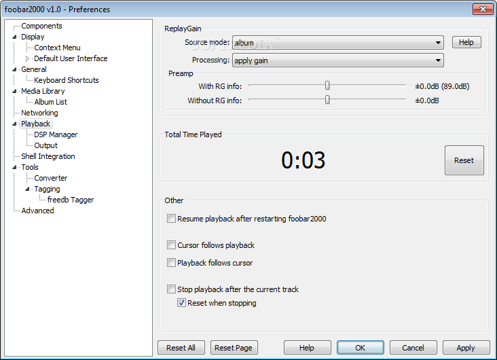
Task: Collapse the Playback tree node
Action: (x=14, y=124)
